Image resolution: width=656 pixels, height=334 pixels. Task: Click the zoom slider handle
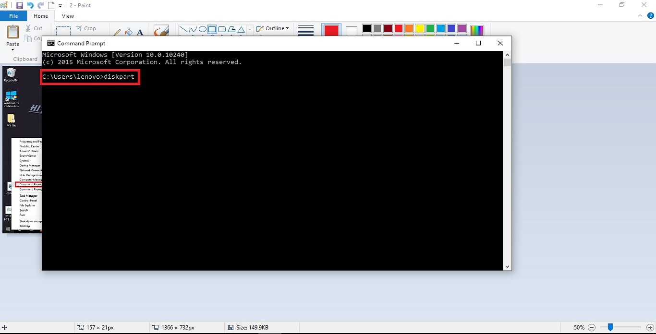pos(610,327)
